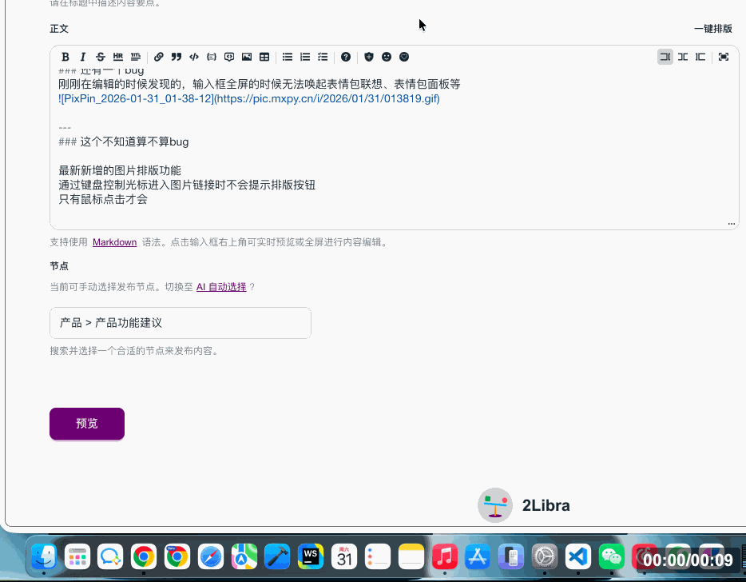The image size is (746, 582).
Task: Insert a hyperlink via toolbar link icon
Action: (159, 57)
